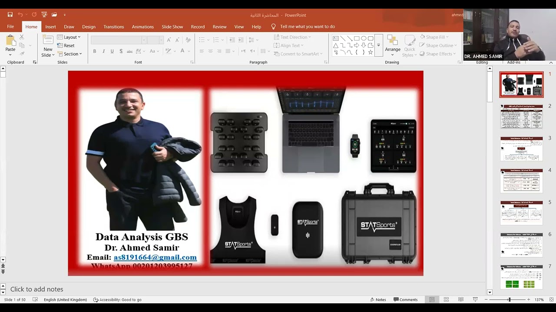This screenshot has height=312, width=556.
Task: Start slideshow from beginning in quick access toolbar
Action: coord(44,15)
